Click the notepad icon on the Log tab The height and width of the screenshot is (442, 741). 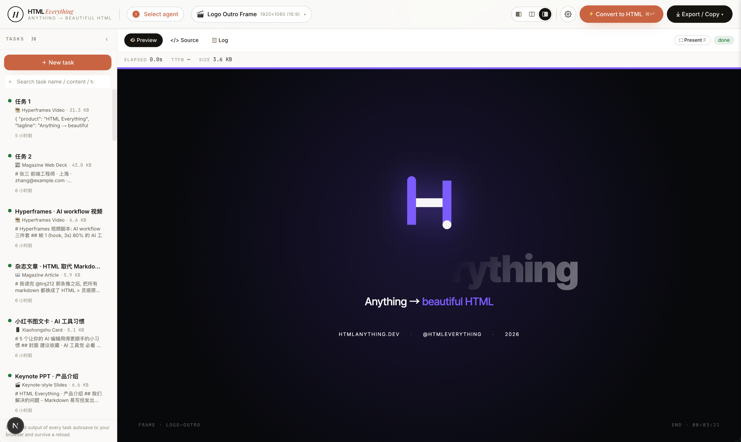[x=214, y=40]
